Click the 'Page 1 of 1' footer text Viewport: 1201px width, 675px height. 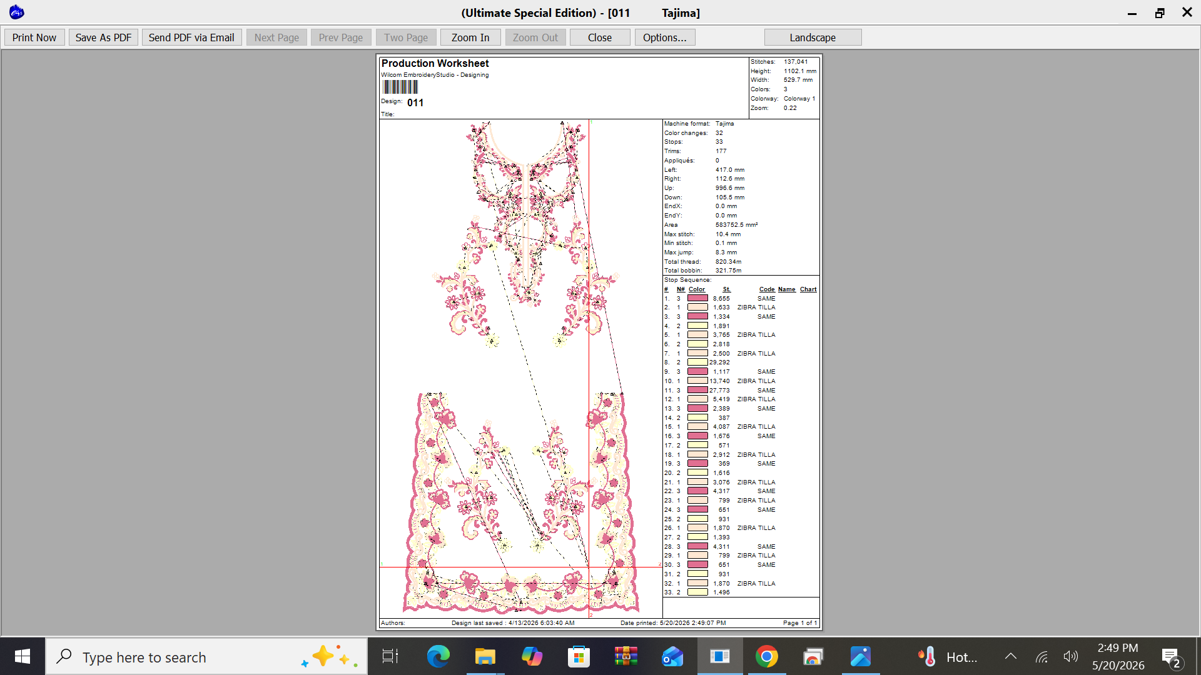[800, 623]
